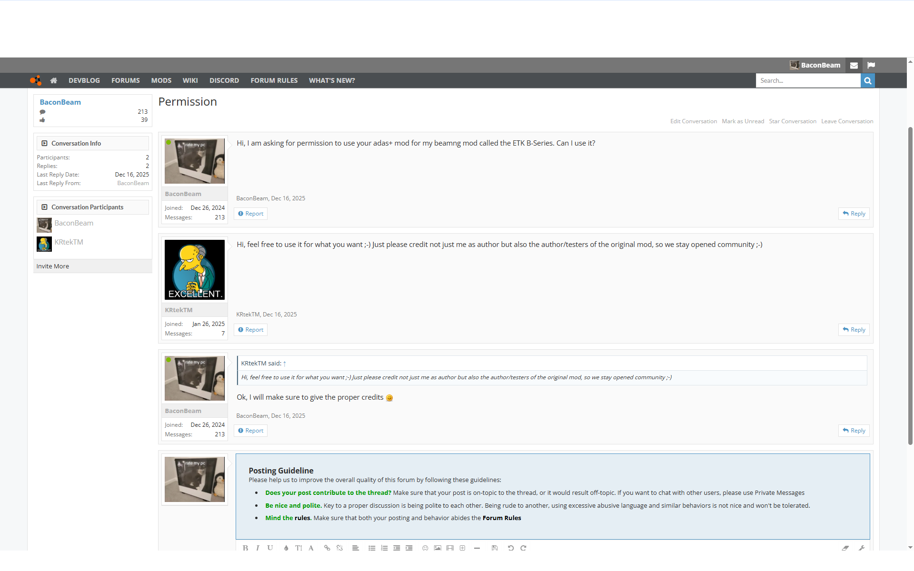Screen dimensions: 914x571
Task: Star Conversation toggle link
Action: point(792,121)
